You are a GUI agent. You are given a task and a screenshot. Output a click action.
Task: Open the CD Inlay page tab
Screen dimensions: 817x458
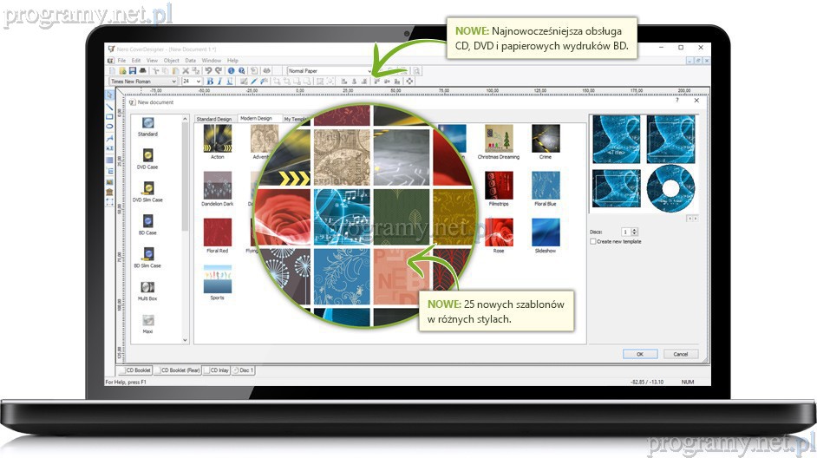pos(219,370)
